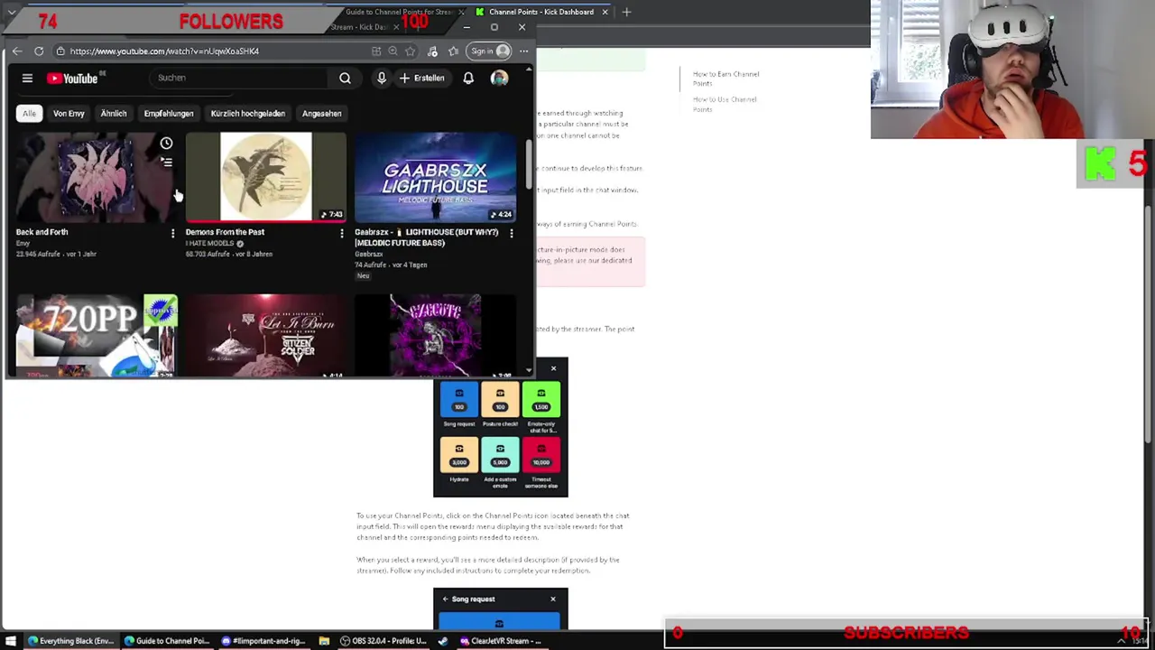
Task: Open the #important-and-rig taskbar window
Action: pos(263,641)
